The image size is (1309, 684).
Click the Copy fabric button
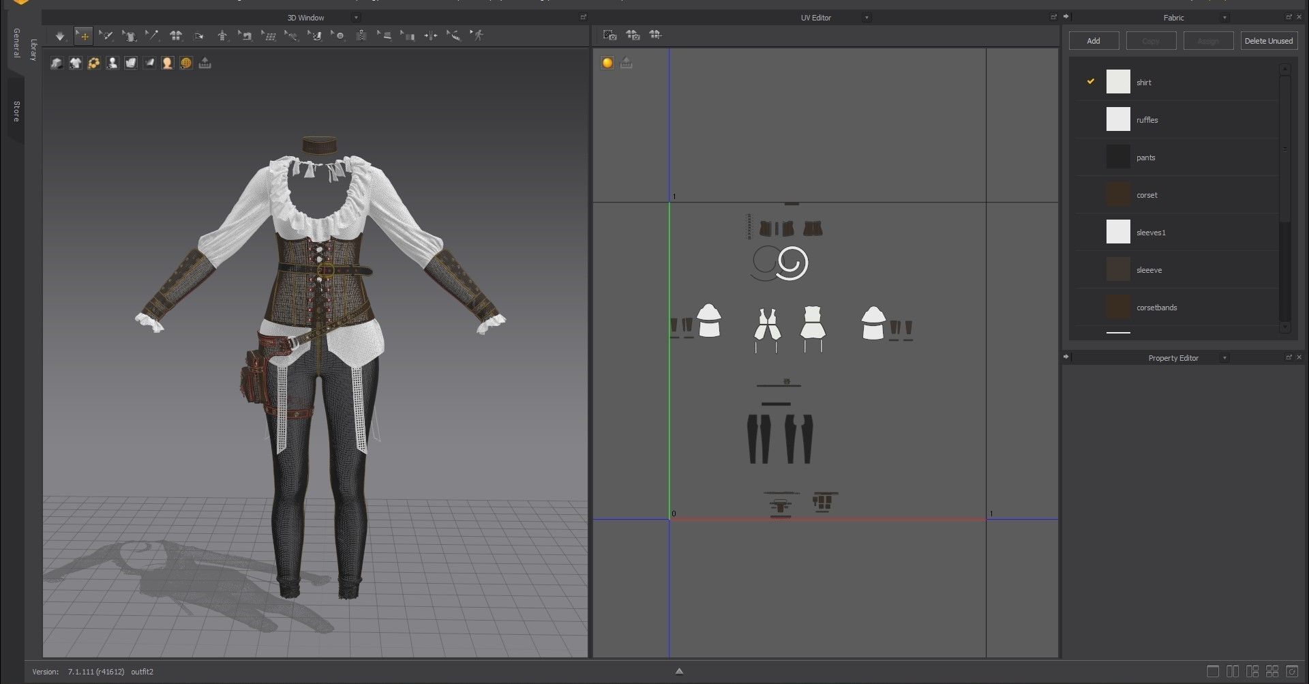(x=1151, y=41)
